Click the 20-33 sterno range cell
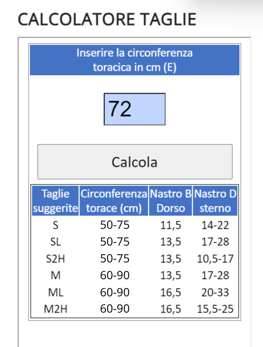This screenshot has width=263, height=347. pyautogui.click(x=215, y=292)
